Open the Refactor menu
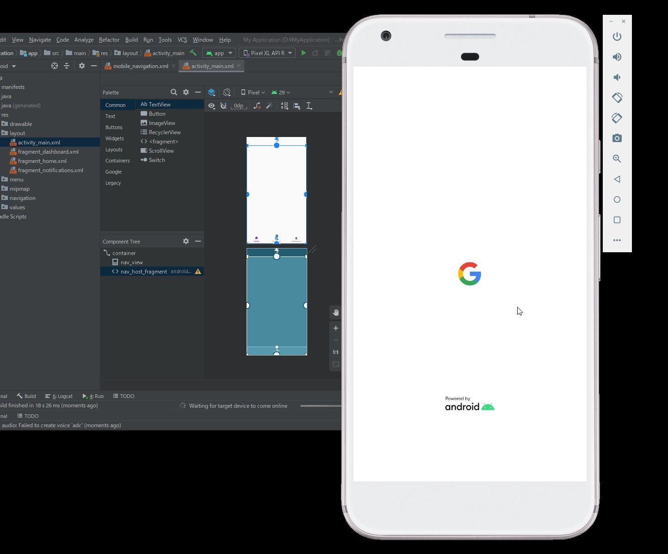This screenshot has width=668, height=554. pos(109,40)
